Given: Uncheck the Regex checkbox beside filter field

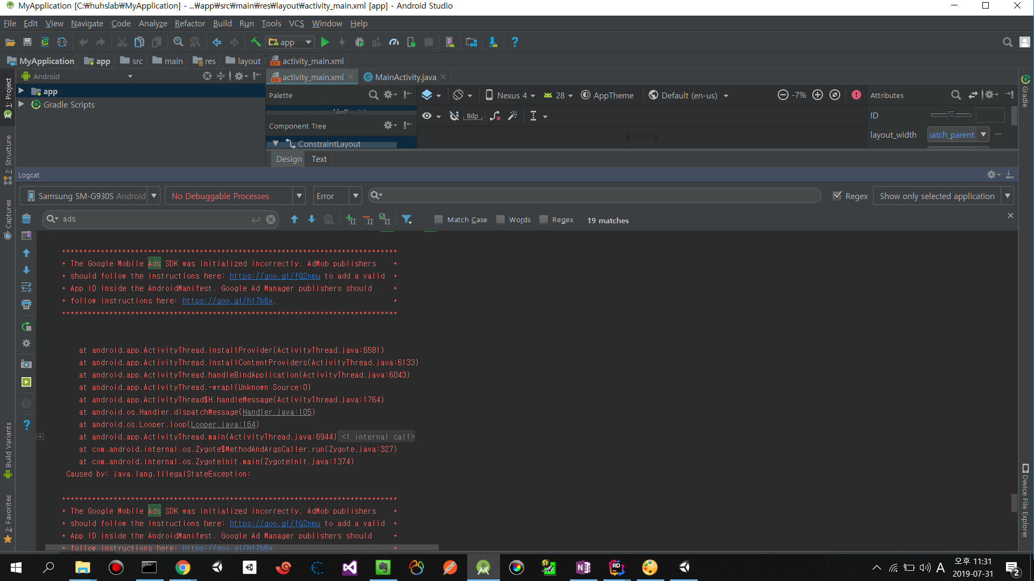Looking at the screenshot, I should click(x=837, y=196).
